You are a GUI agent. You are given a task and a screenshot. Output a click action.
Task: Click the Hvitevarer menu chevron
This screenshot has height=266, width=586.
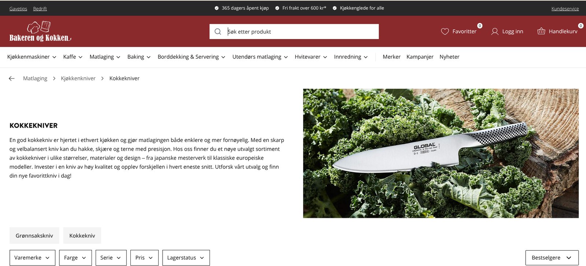(325, 57)
